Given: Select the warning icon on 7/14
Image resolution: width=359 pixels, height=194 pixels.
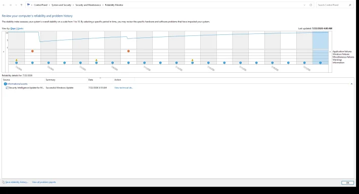Looking at the screenshot, I should pyautogui.click(x=192, y=60).
